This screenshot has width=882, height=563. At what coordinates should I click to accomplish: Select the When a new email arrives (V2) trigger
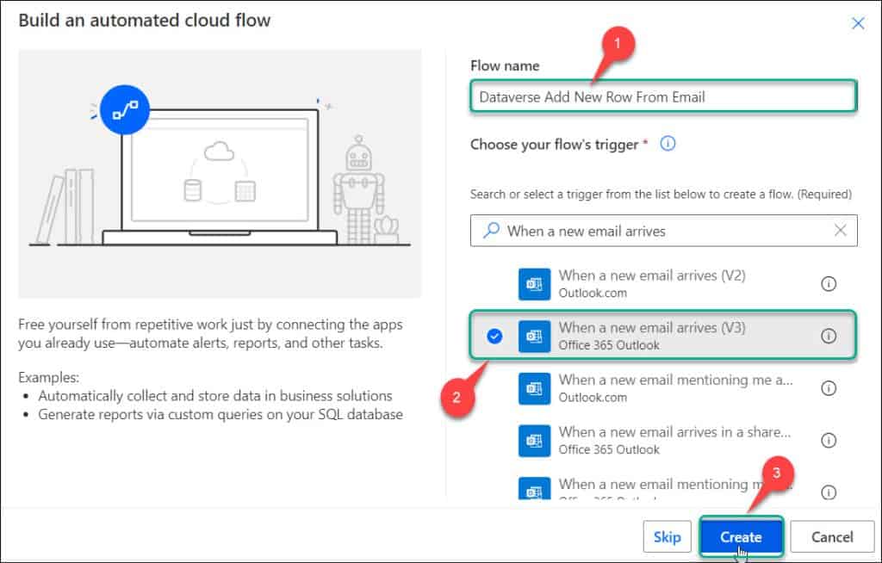pyautogui.click(x=663, y=284)
